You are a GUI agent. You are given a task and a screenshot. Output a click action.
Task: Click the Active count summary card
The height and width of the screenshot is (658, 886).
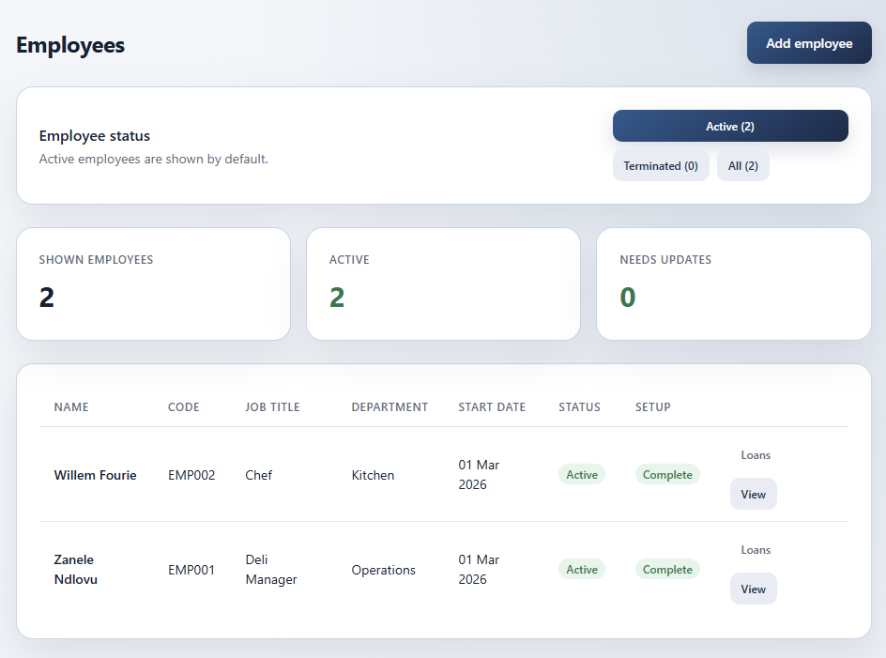click(444, 283)
